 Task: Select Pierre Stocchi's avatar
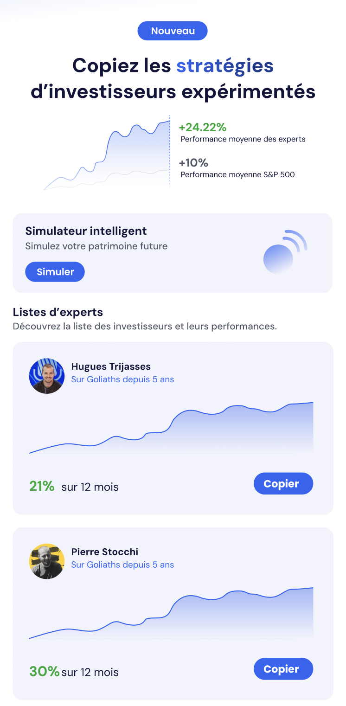(47, 561)
